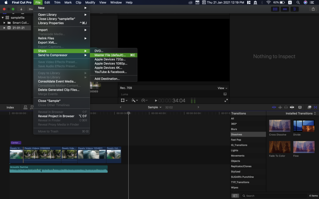Click the Share icon in the top-right toolbar
This screenshot has height=199, width=319.
point(313,9)
